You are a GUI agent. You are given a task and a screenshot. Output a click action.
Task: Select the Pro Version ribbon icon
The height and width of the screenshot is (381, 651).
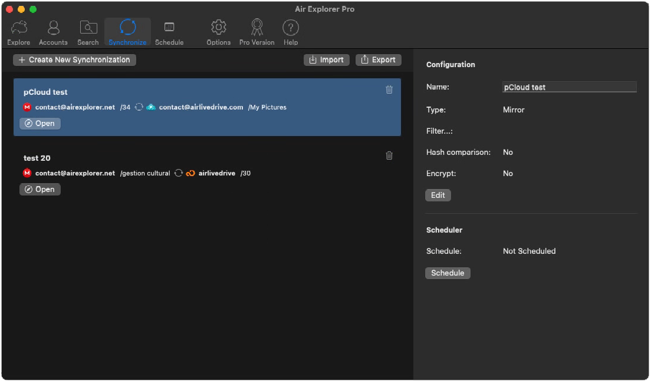point(257,27)
